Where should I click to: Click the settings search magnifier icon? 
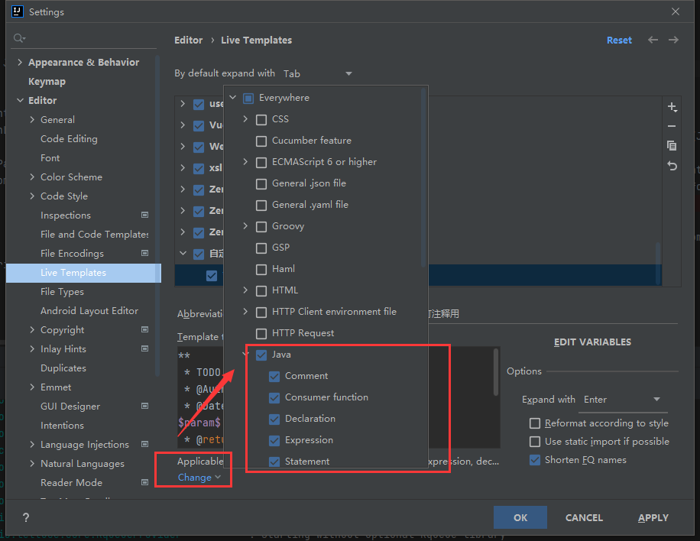tap(19, 38)
